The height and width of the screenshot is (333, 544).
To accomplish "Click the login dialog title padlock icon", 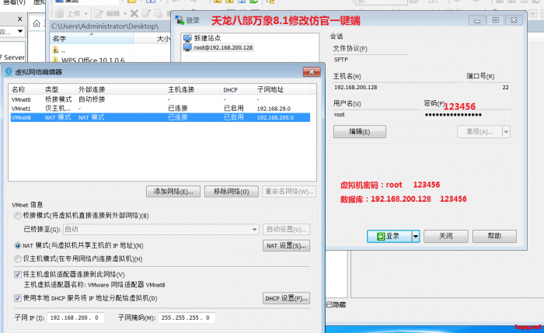I will [x=180, y=20].
